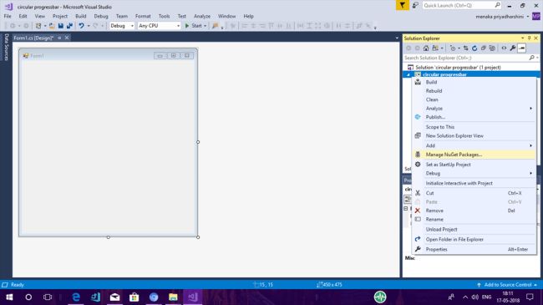This screenshot has width=543, height=305.
Task: Click the feedback icon beside Quick Launch
Action: click(415, 5)
